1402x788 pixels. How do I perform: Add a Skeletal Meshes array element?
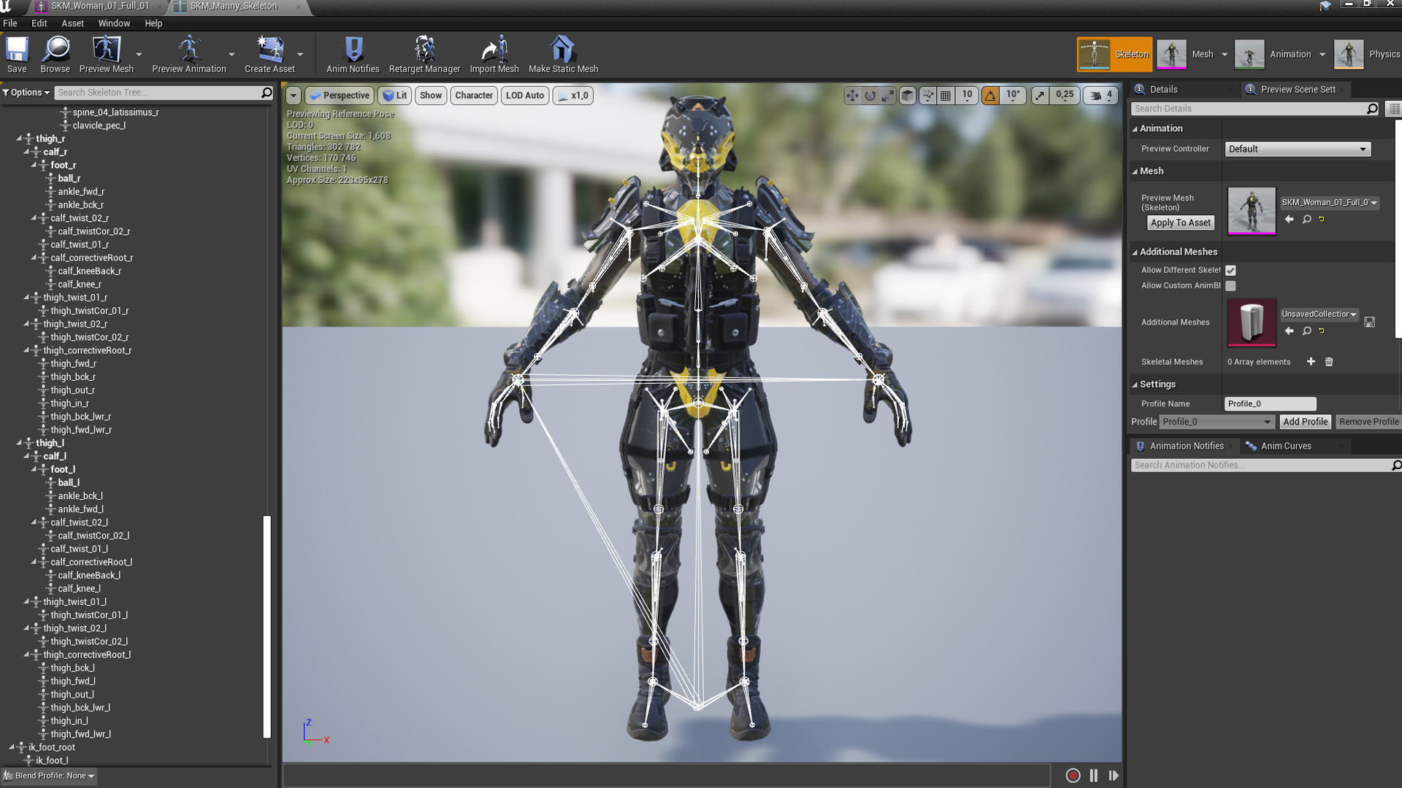1311,362
